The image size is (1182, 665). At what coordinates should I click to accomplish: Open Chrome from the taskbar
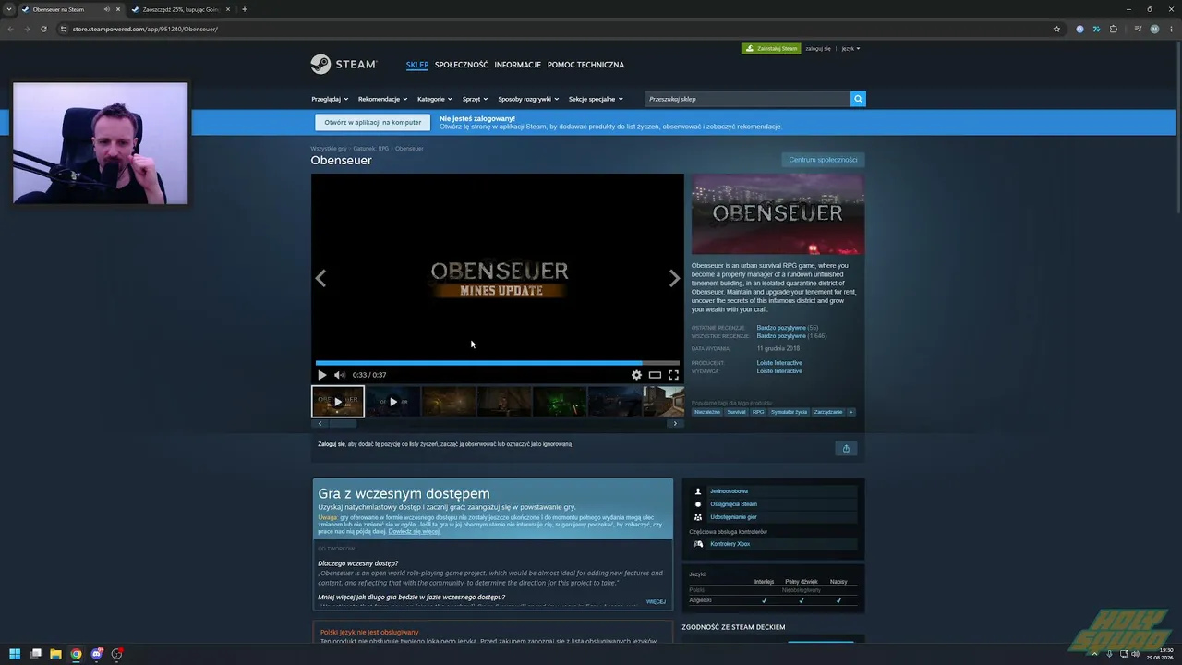76,654
